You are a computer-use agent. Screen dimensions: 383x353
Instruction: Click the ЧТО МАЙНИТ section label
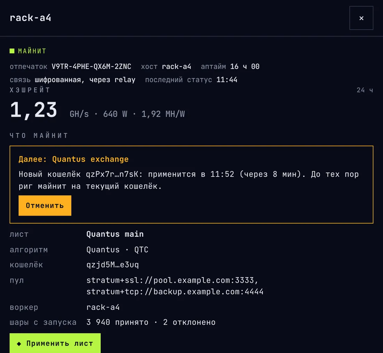pyautogui.click(x=39, y=135)
